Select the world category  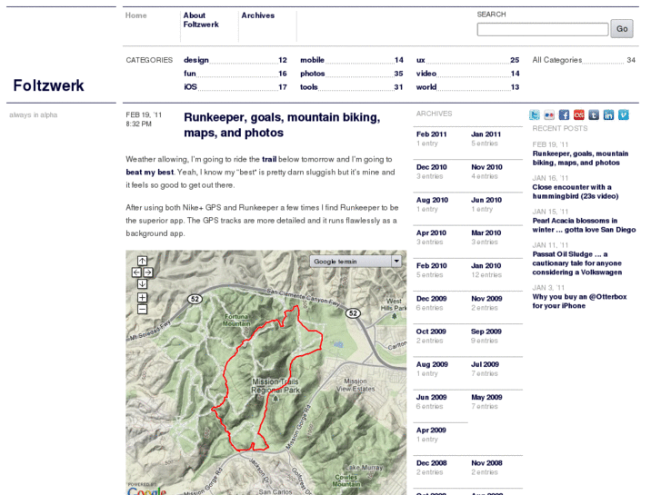click(426, 87)
